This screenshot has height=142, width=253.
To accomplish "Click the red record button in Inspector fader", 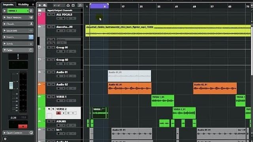I will (23, 126).
